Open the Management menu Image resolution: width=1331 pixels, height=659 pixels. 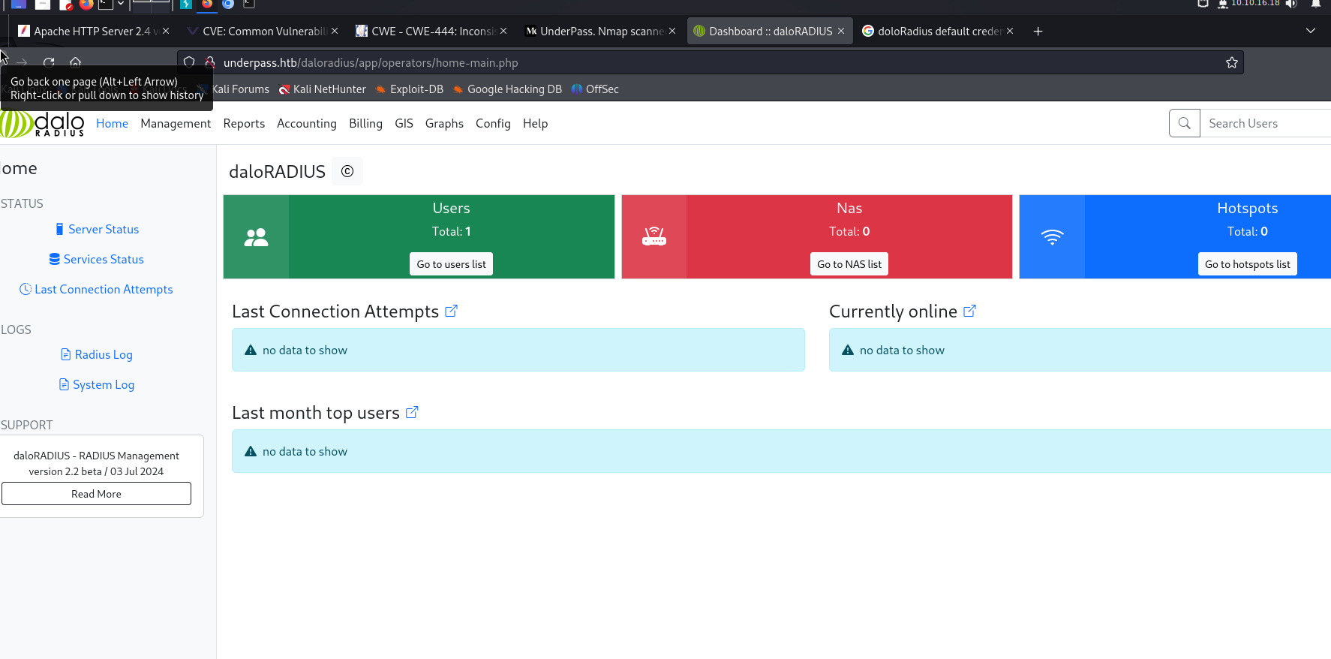tap(176, 123)
